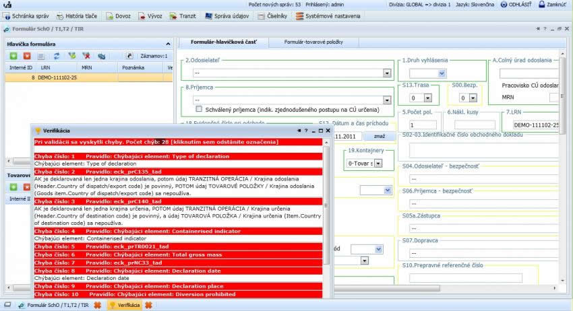The height and width of the screenshot is (311, 573).
Task: Clear the filter with red cross icon
Action: coord(86,56)
